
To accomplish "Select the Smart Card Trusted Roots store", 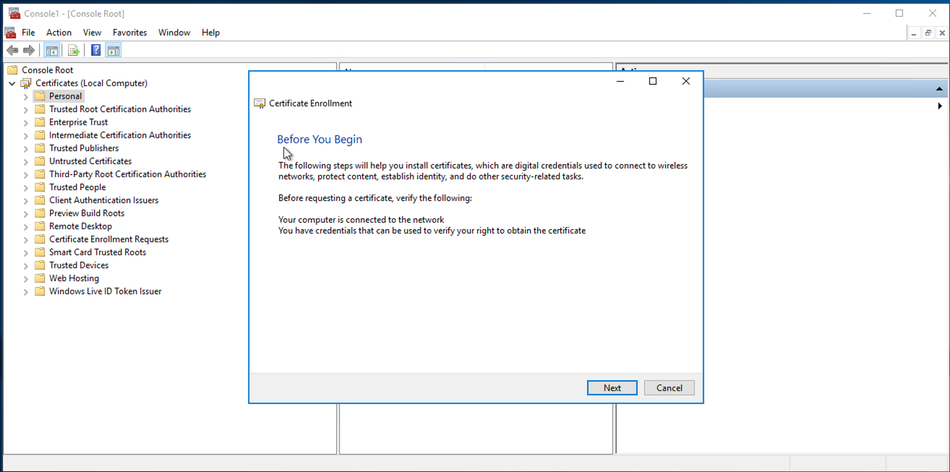I will [x=97, y=252].
